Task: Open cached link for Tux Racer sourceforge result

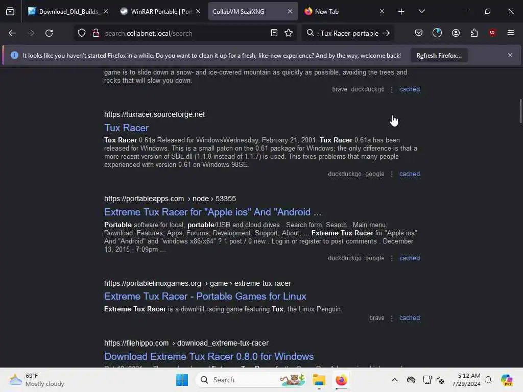Action: tap(409, 174)
